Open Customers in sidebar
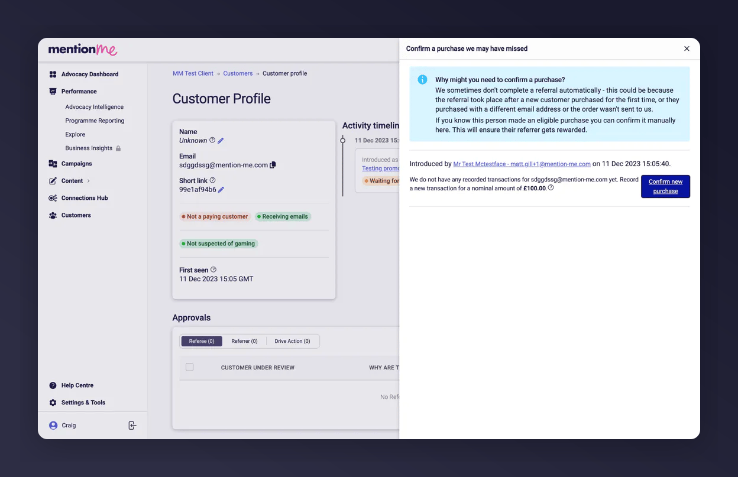This screenshot has width=738, height=477. point(76,215)
